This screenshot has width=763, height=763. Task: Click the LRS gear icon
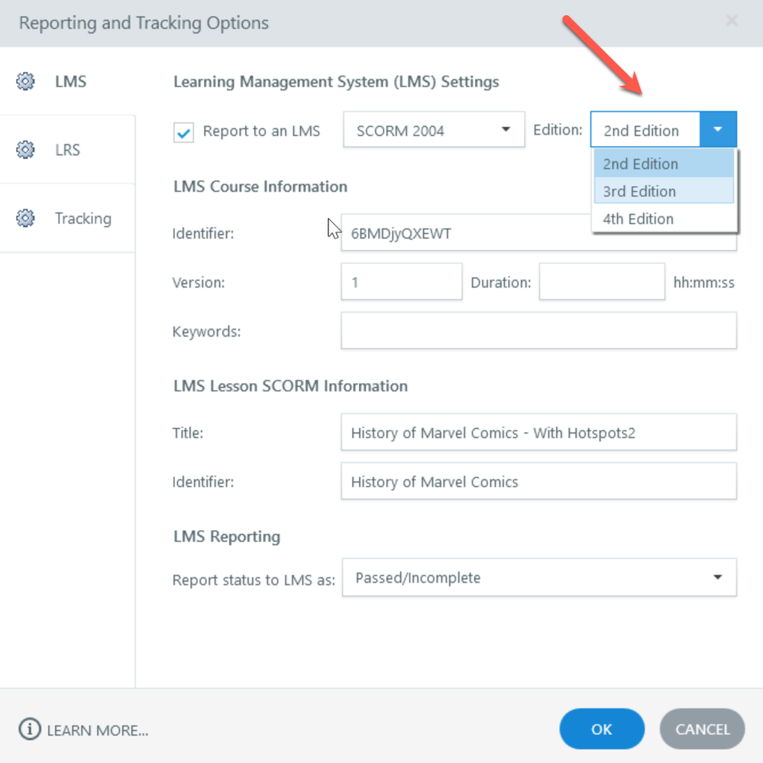coord(25,150)
